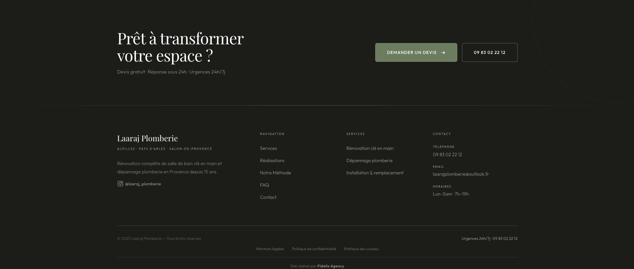Click the SERVICES column heading

pos(356,134)
